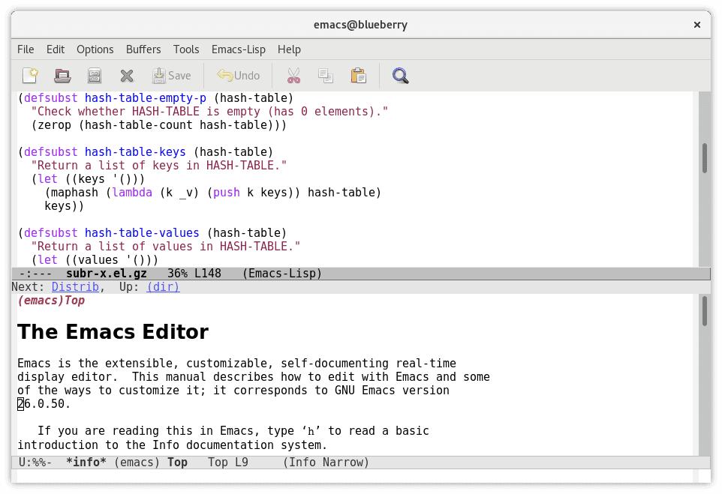
Task: Open the File menu
Action: 26,49
